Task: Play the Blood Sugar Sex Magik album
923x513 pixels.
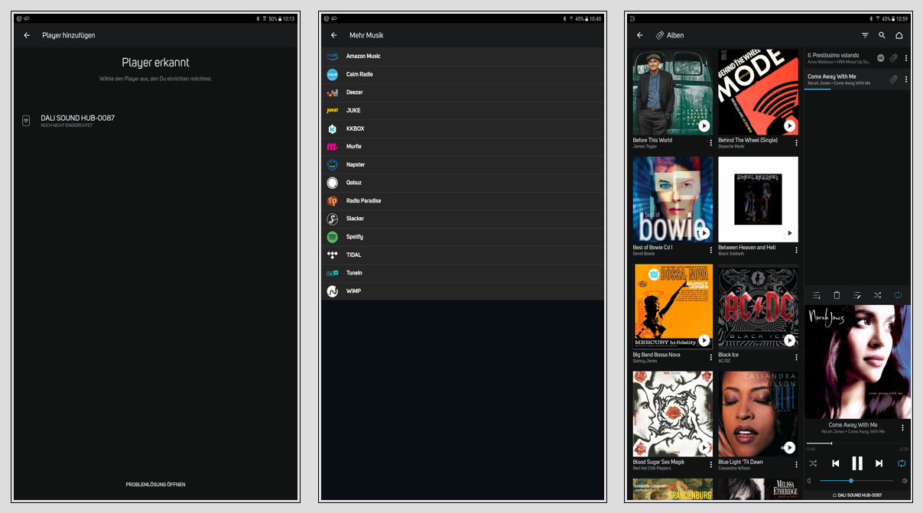Action: coord(704,447)
